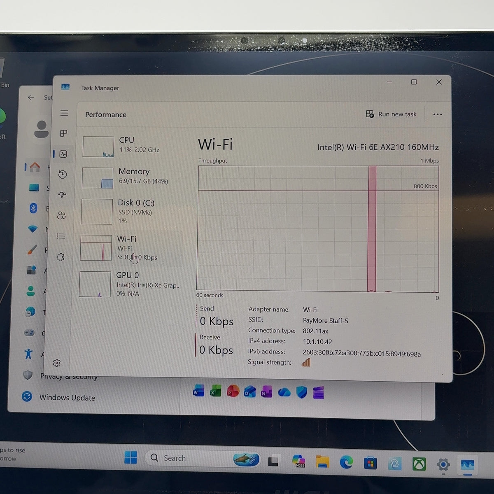Open Task Manager hamburger navigation menu
494x494 pixels.
click(x=64, y=113)
